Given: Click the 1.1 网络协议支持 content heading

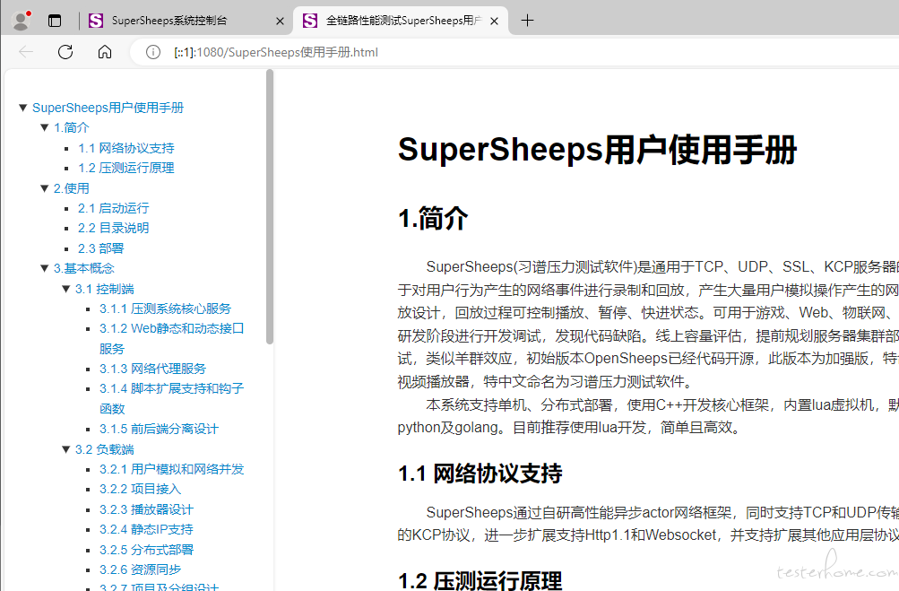Looking at the screenshot, I should coord(480,474).
